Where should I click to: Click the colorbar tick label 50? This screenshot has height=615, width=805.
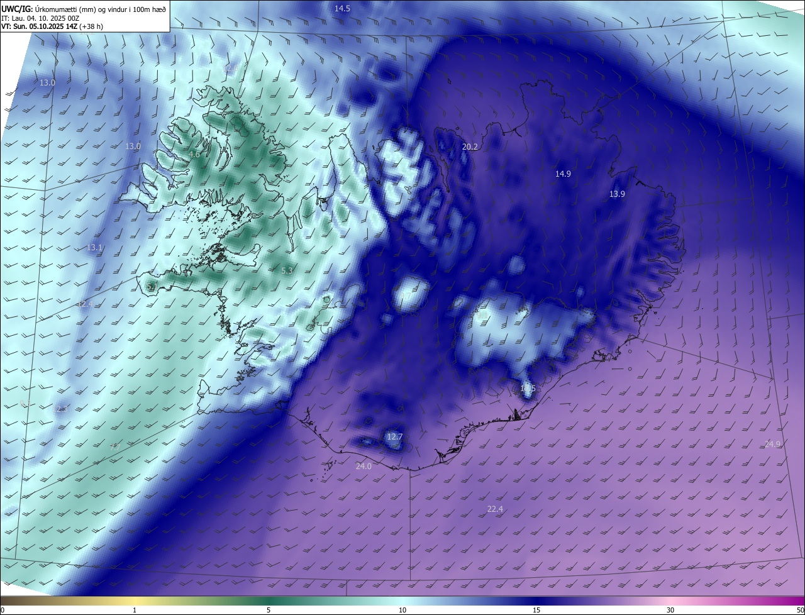(800, 610)
